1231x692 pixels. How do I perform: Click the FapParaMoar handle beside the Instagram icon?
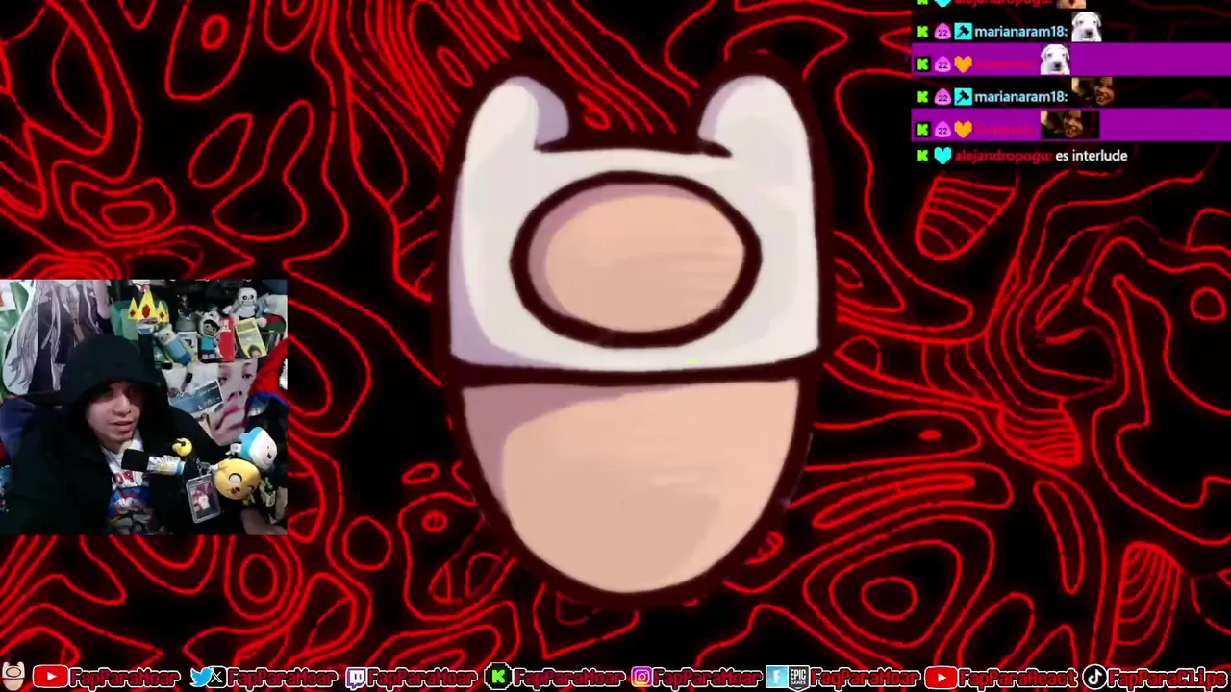[707, 678]
